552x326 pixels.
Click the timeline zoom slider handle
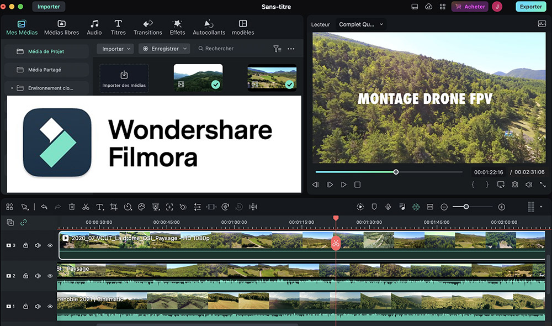(x=466, y=207)
